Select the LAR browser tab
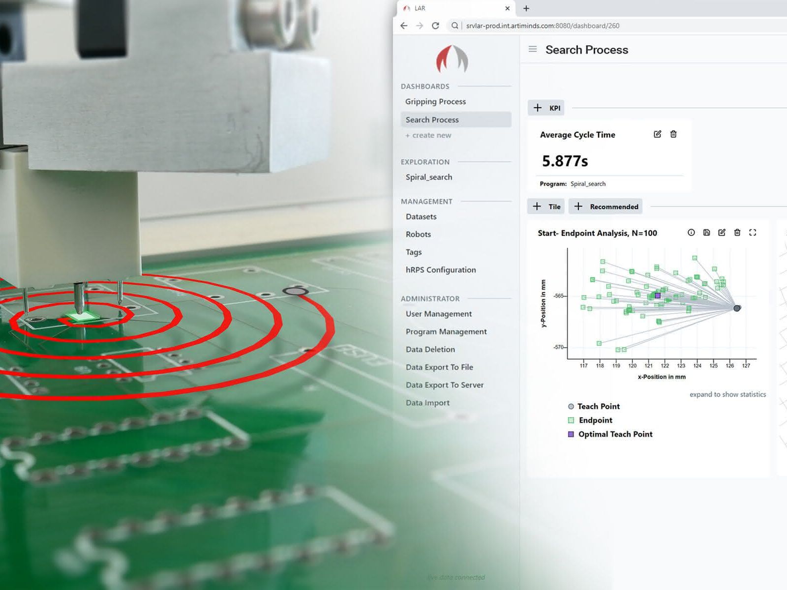The height and width of the screenshot is (590, 787). point(455,8)
